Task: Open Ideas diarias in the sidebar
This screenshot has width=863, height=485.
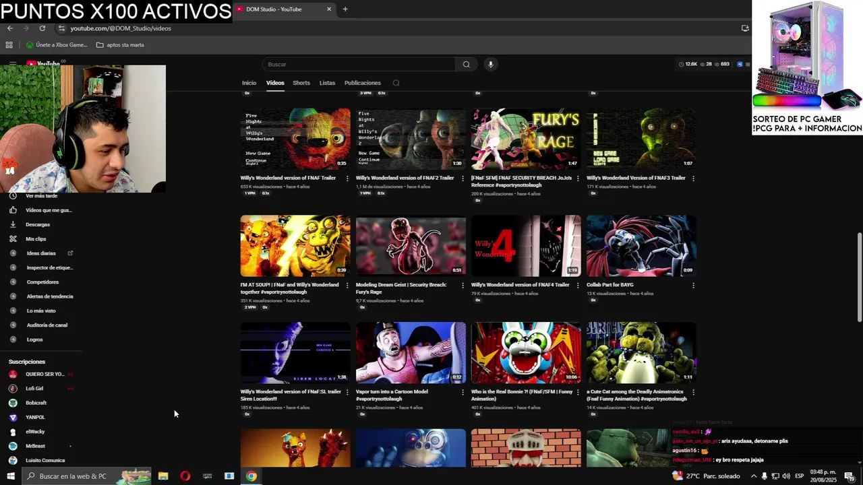Action: [x=41, y=253]
